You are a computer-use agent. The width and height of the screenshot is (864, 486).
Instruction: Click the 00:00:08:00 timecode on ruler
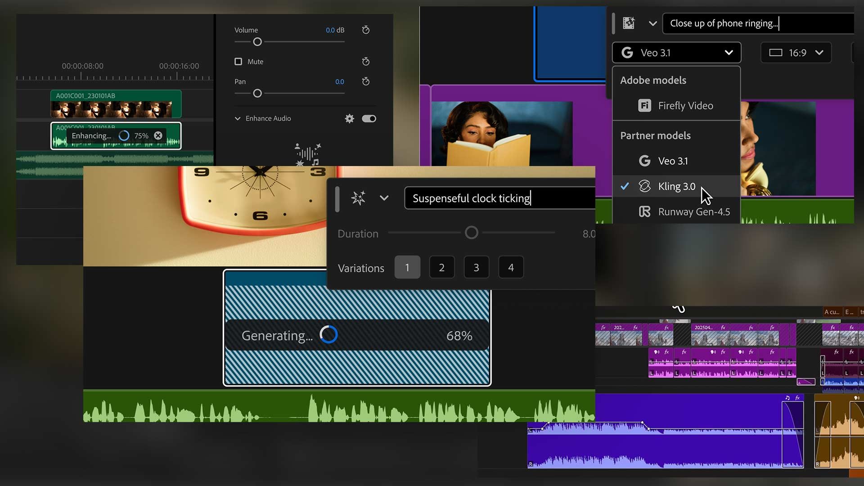(82, 66)
